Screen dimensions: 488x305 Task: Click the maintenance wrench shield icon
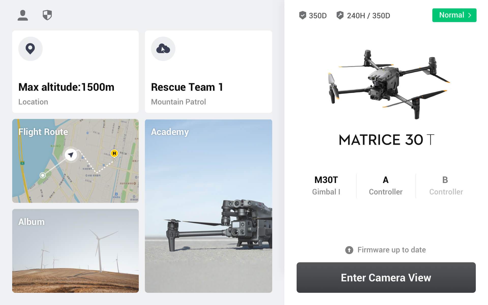[340, 15]
